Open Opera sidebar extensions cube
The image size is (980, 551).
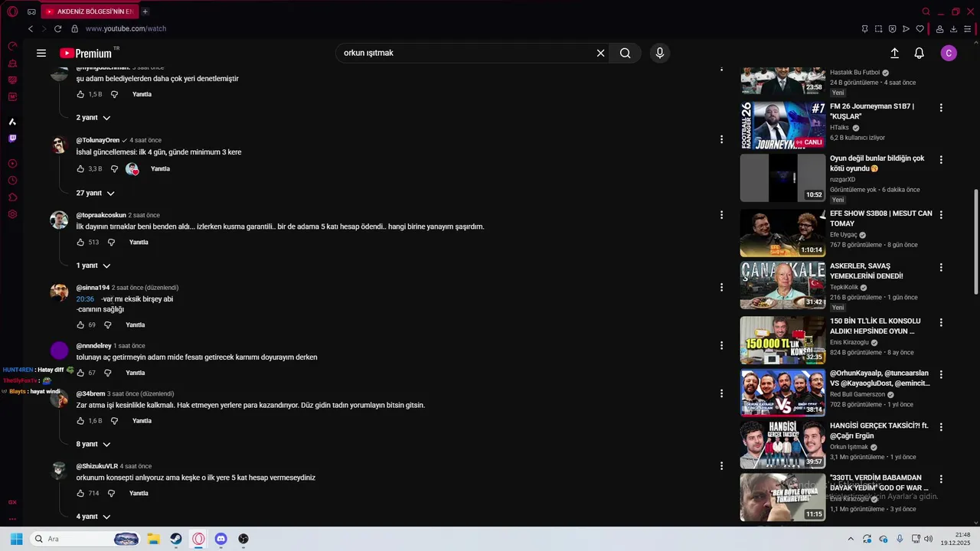pos(12,197)
